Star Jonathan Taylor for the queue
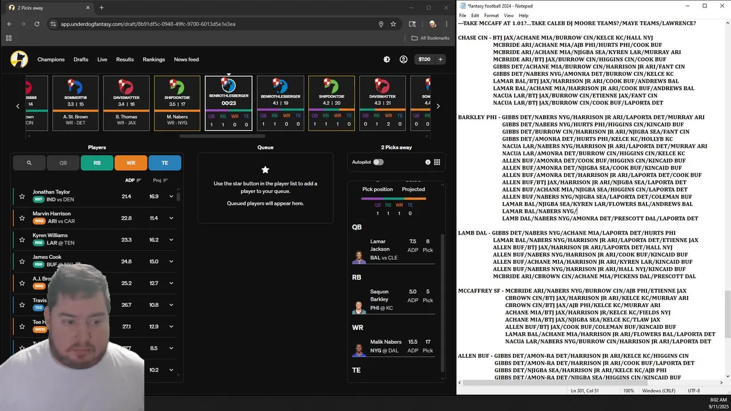 pos(22,196)
